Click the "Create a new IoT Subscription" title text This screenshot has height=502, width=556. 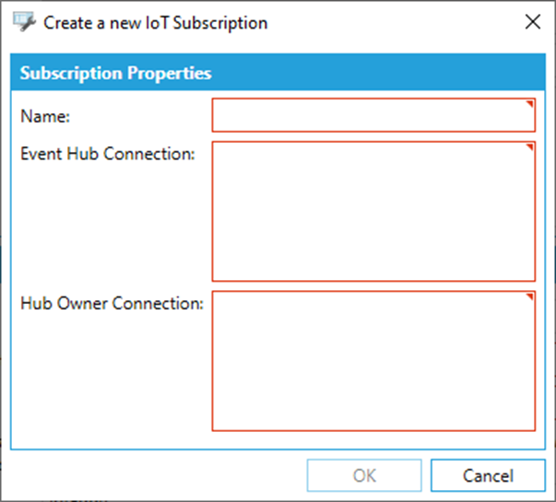coord(156,22)
